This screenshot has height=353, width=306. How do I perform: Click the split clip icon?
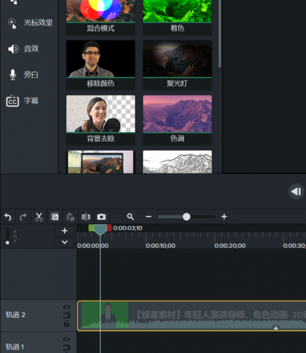[x=86, y=217]
